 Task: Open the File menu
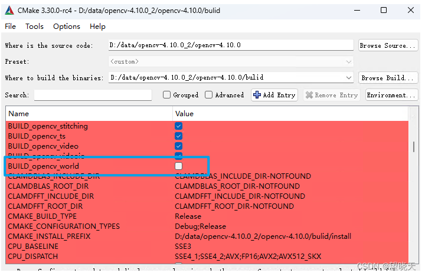point(10,27)
